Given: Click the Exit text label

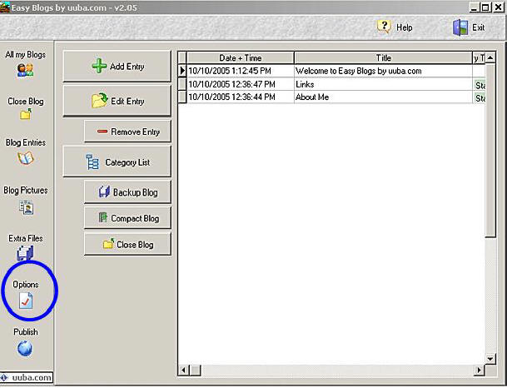Looking at the screenshot, I should (x=478, y=27).
